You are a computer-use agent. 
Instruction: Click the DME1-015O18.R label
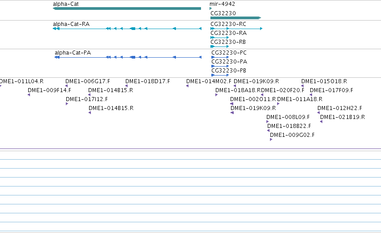click(x=324, y=81)
